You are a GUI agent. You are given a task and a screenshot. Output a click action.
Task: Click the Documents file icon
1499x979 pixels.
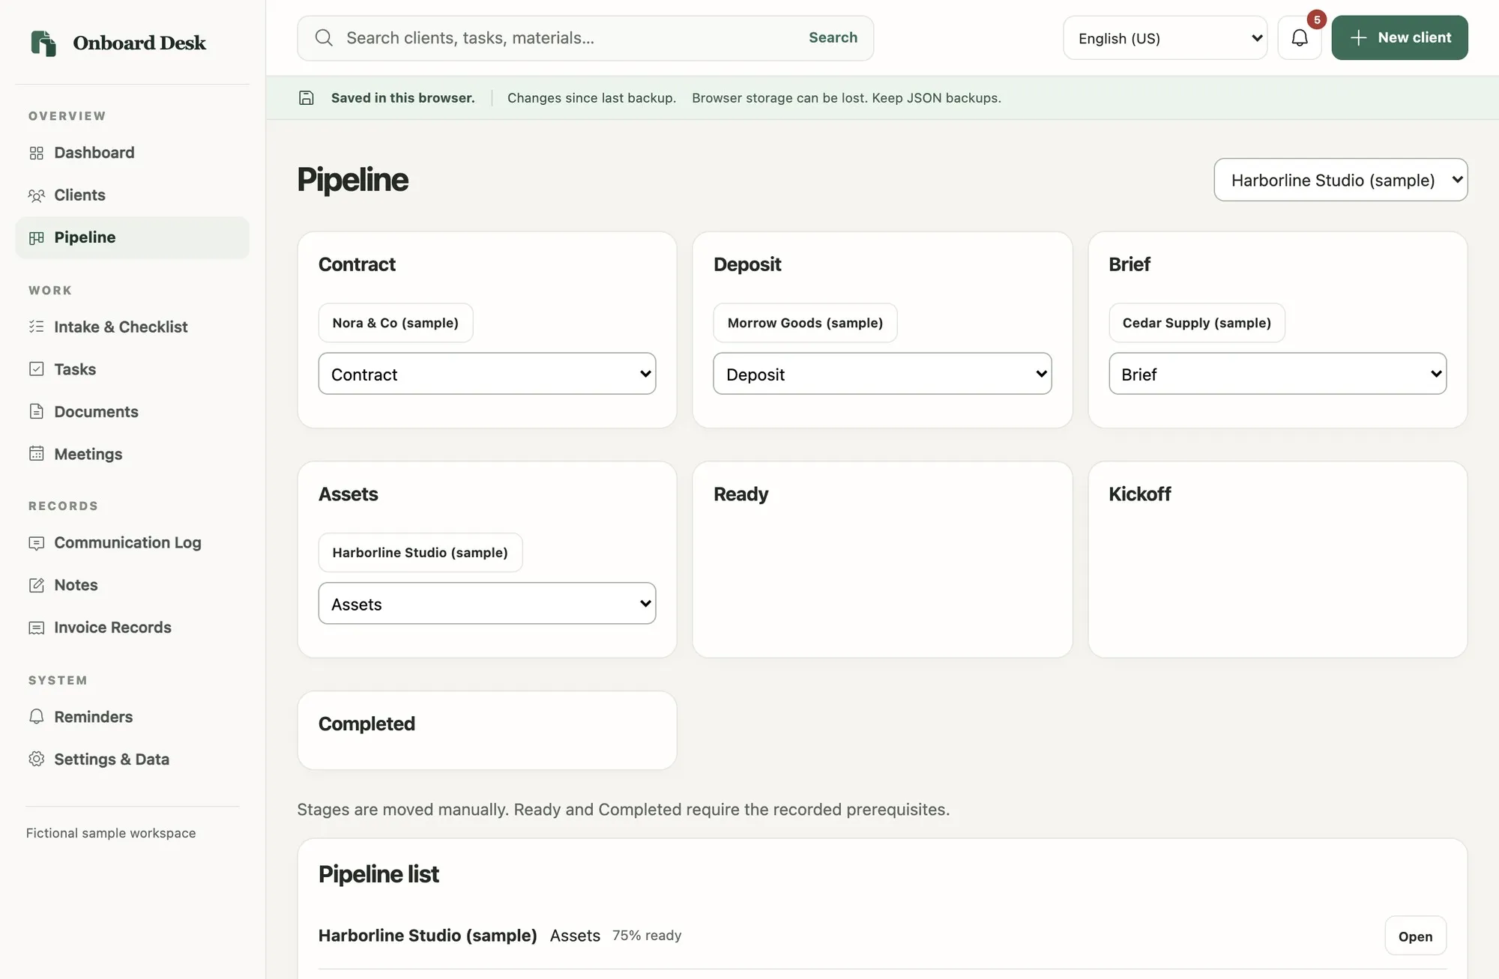[36, 411]
